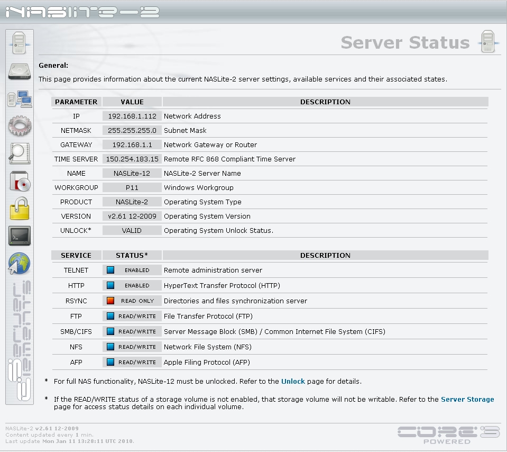The width and height of the screenshot is (507, 452).
Task: Click the blue status indicator for SMB/CIFS
Action: point(110,331)
